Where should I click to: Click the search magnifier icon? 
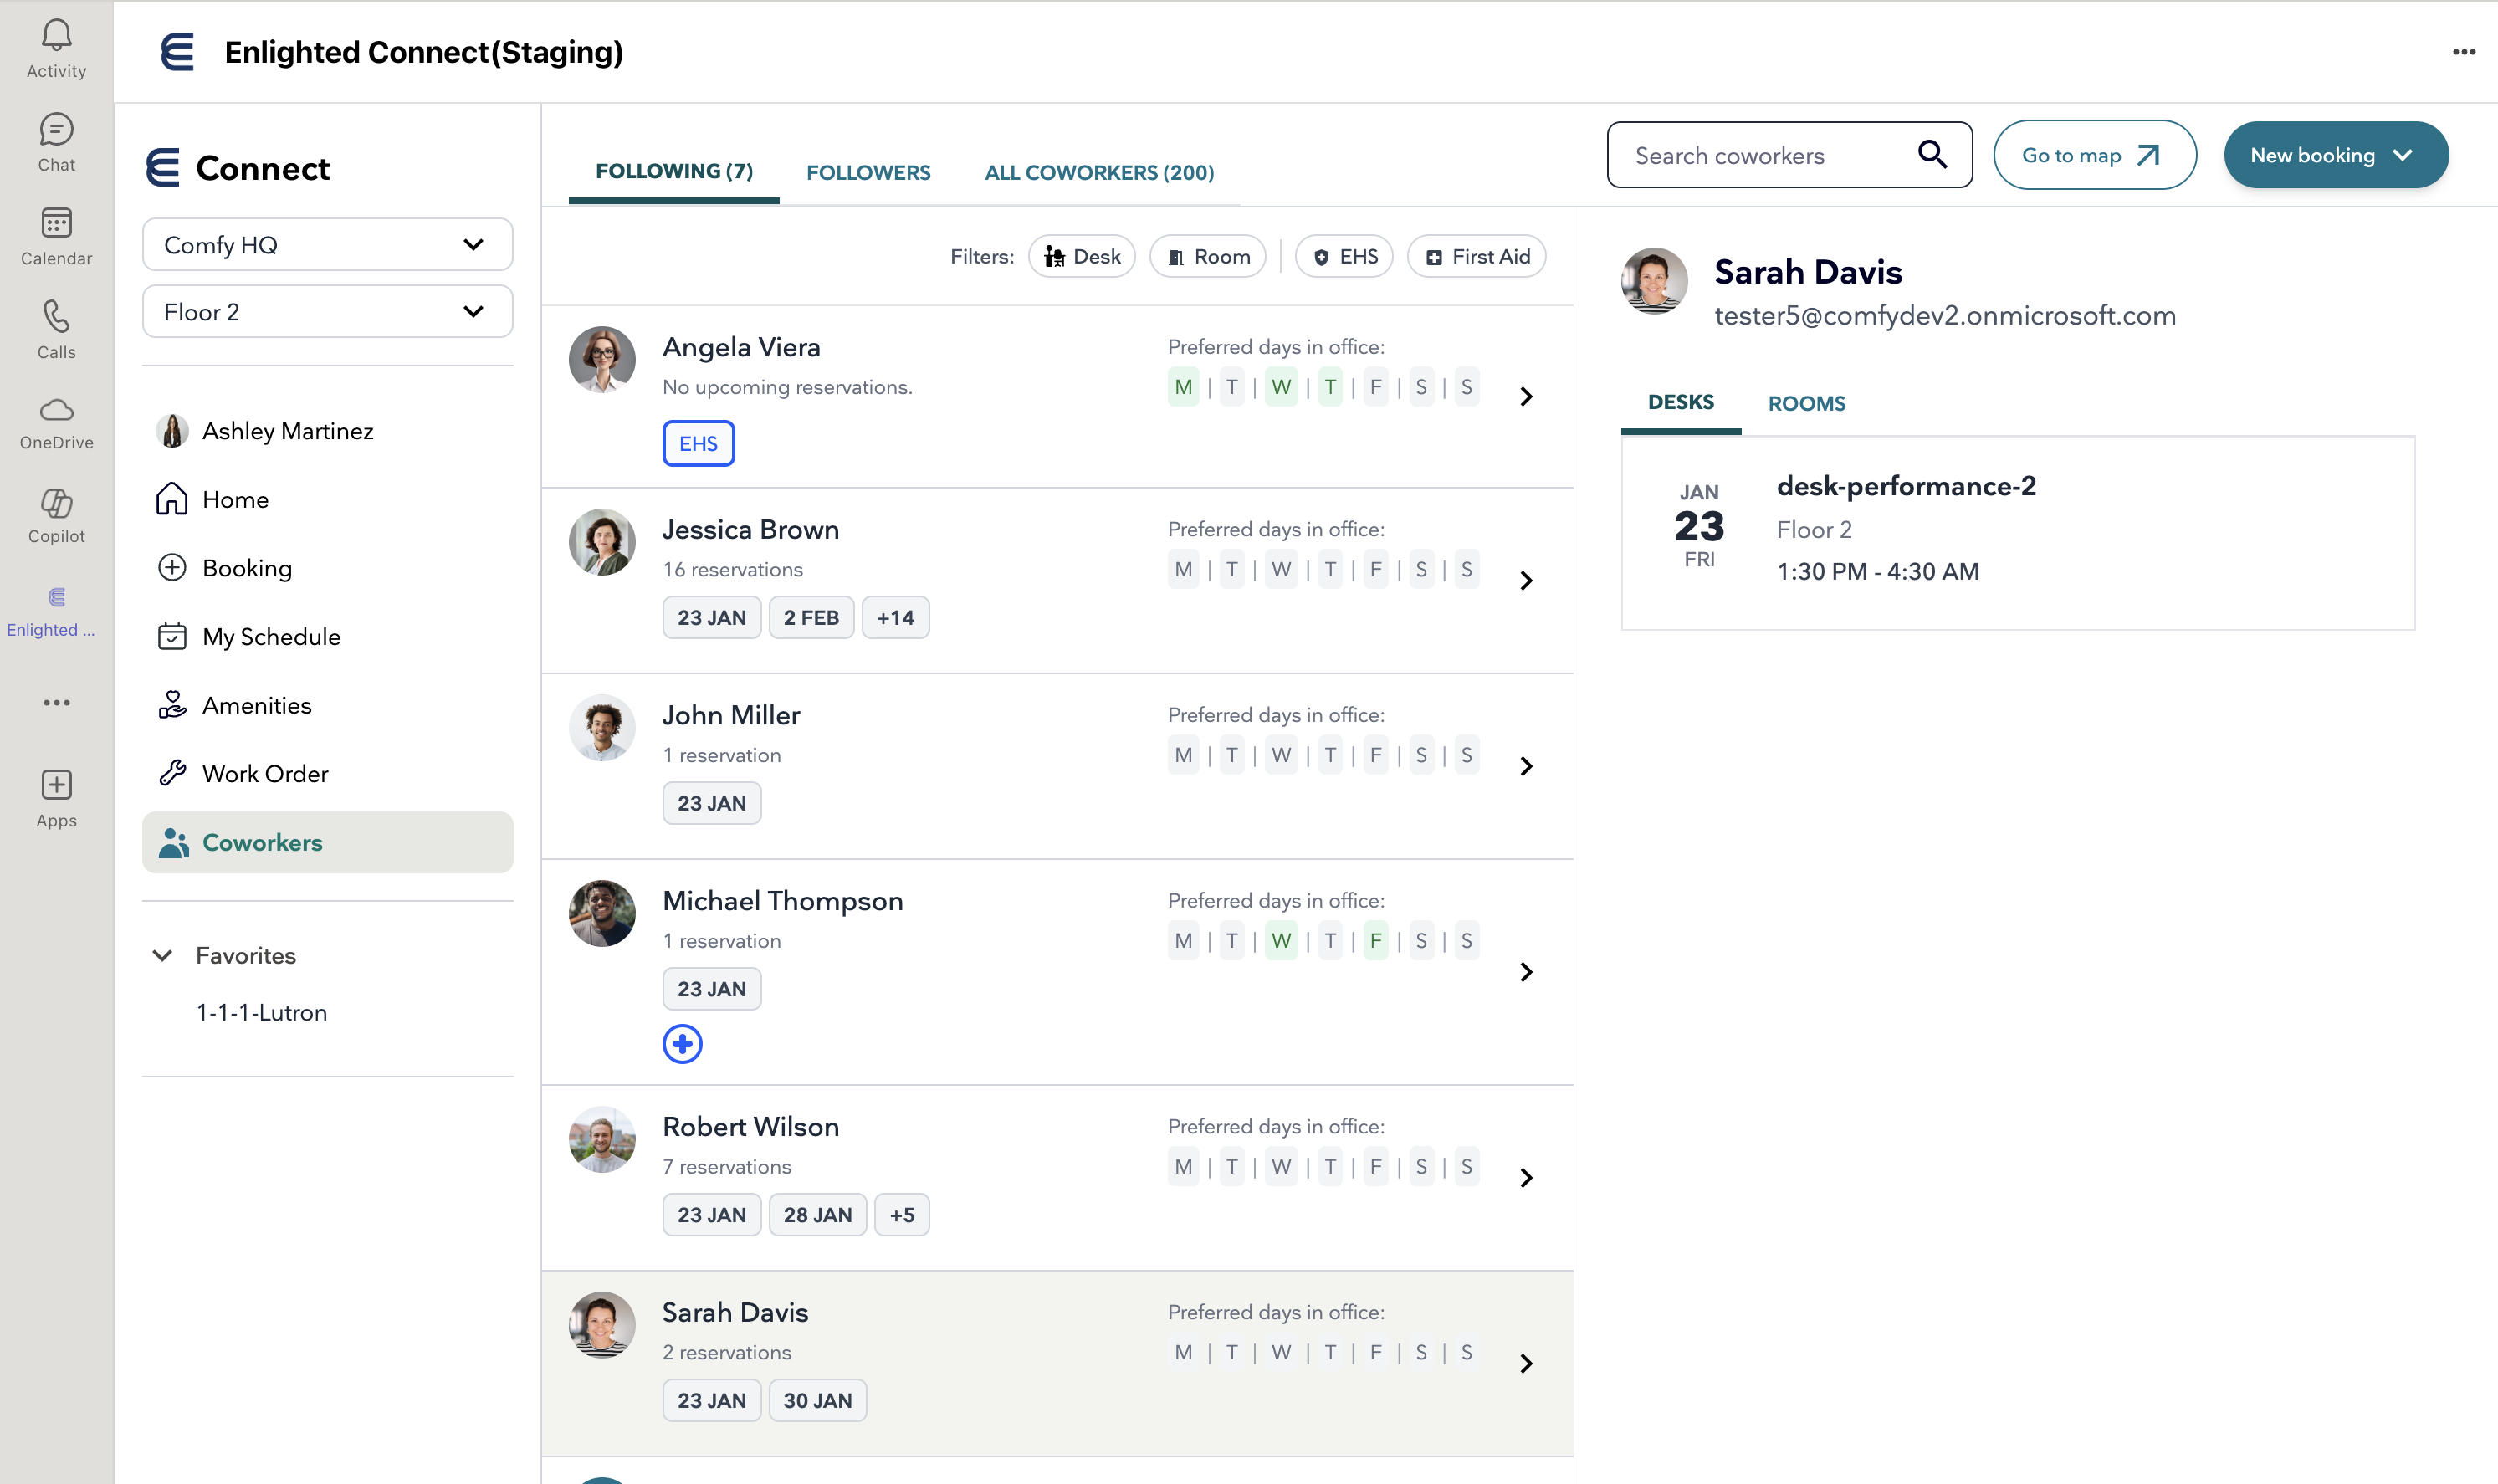(1932, 155)
